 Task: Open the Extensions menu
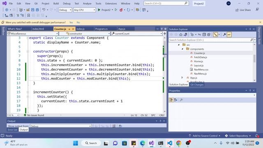111,4
